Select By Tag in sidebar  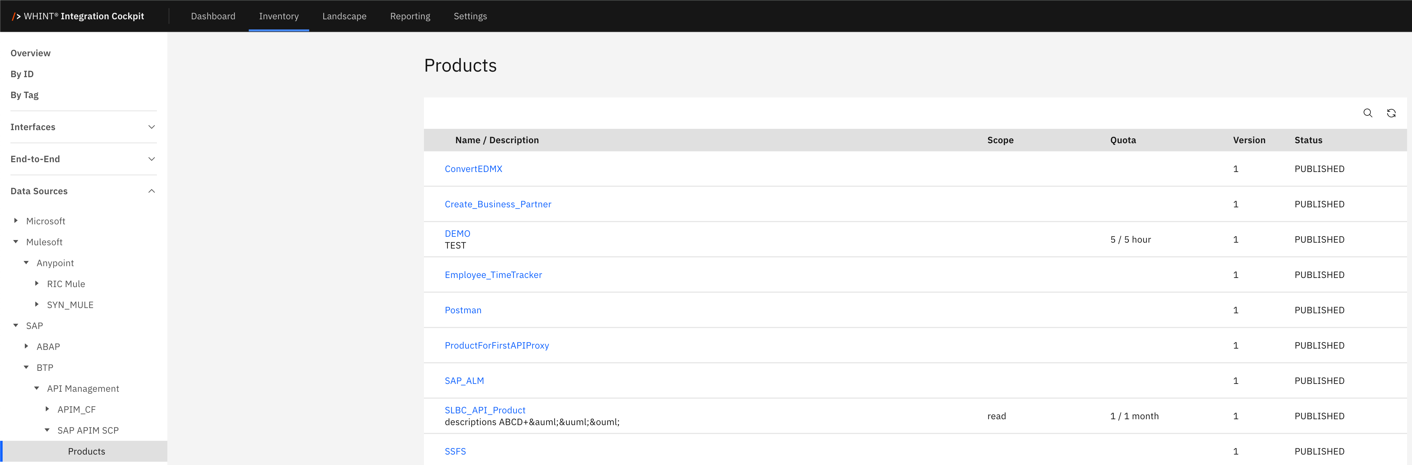click(25, 95)
